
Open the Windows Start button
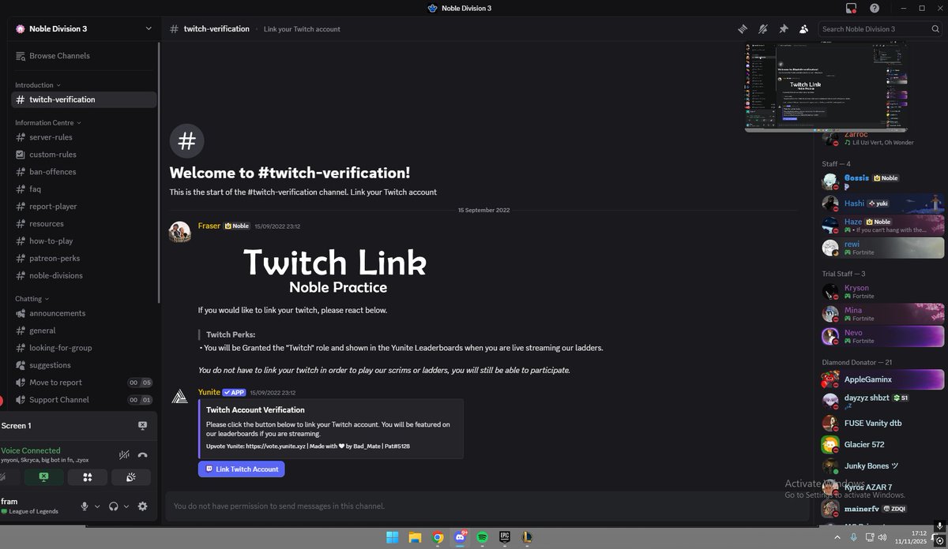pyautogui.click(x=393, y=537)
